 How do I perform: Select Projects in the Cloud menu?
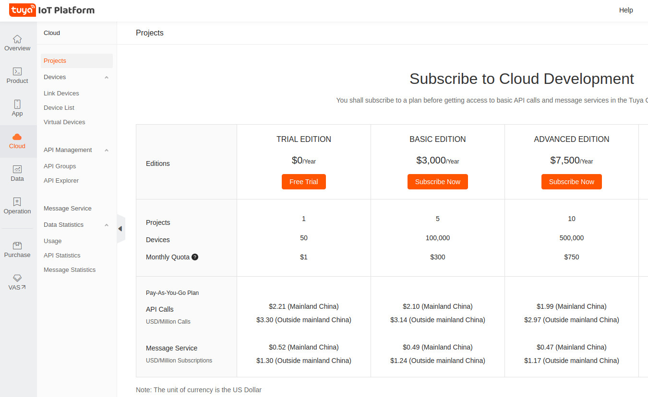[55, 60]
